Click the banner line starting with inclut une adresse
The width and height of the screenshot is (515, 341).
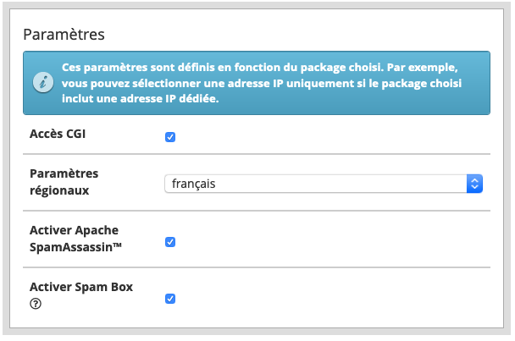[x=141, y=98]
